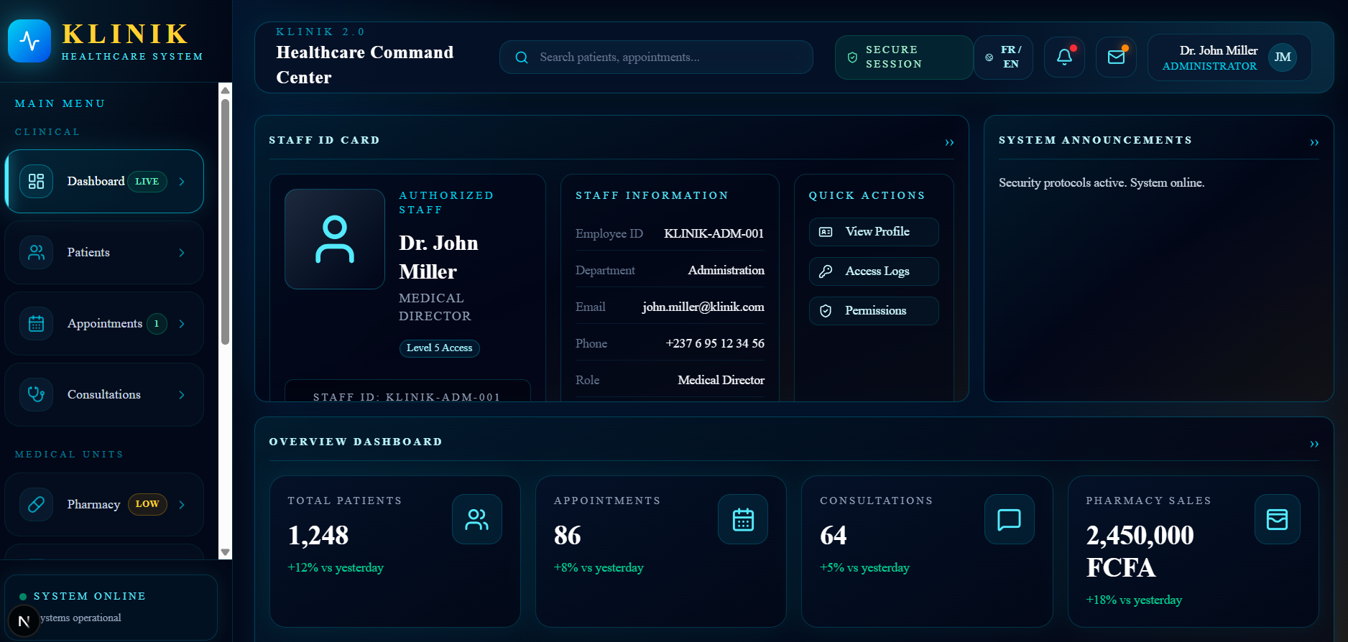Click the Next.js N dev indicator
Viewport: 1348px width, 642px height.
tap(24, 621)
